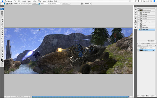Select the Magic Wand tool
Image resolution: width=157 pixels, height=98 pixels.
pyautogui.click(x=2, y=18)
